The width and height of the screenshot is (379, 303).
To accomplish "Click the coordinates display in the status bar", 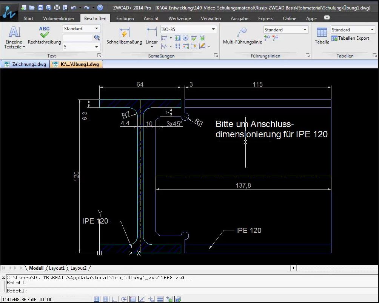I will [x=46, y=299].
